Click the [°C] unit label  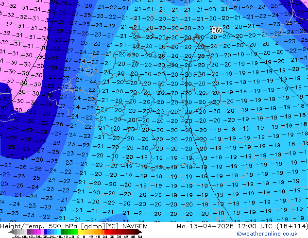pos(112,226)
